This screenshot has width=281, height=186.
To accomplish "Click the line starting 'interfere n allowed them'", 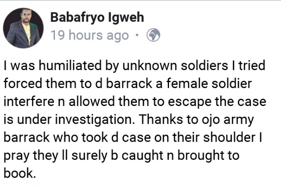I will (x=135, y=102).
